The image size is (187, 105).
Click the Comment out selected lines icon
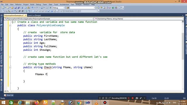(x=26, y=11)
